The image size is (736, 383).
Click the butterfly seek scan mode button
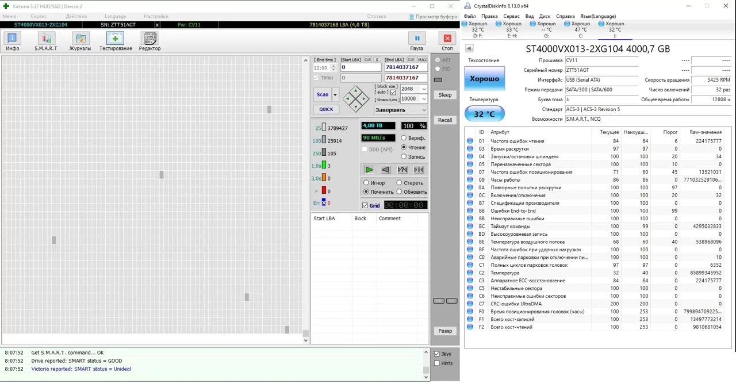pyautogui.click(x=419, y=170)
